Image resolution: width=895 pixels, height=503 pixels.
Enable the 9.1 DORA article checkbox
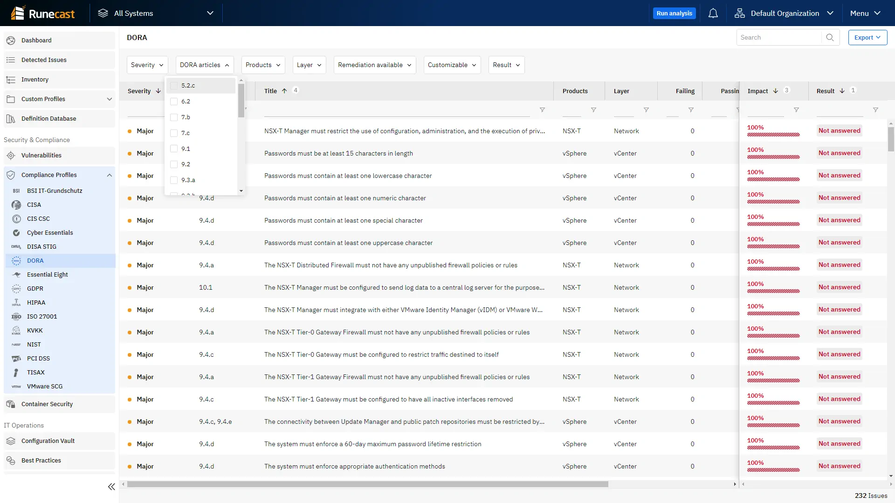coord(174,148)
